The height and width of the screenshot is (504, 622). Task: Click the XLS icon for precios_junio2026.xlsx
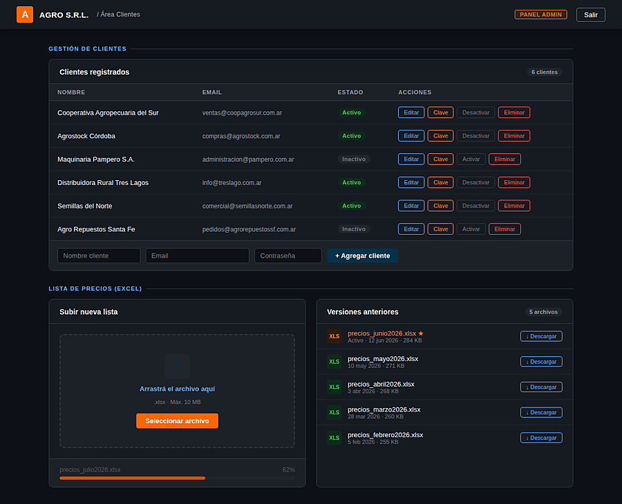pyautogui.click(x=334, y=336)
